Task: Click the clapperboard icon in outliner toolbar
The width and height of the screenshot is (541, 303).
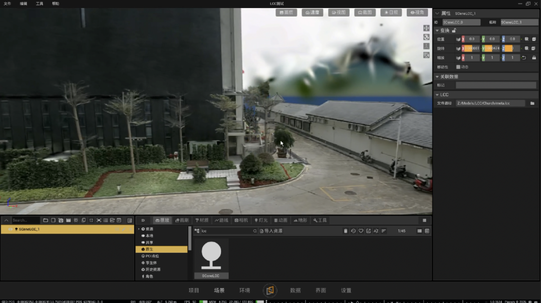Action: coord(68,220)
